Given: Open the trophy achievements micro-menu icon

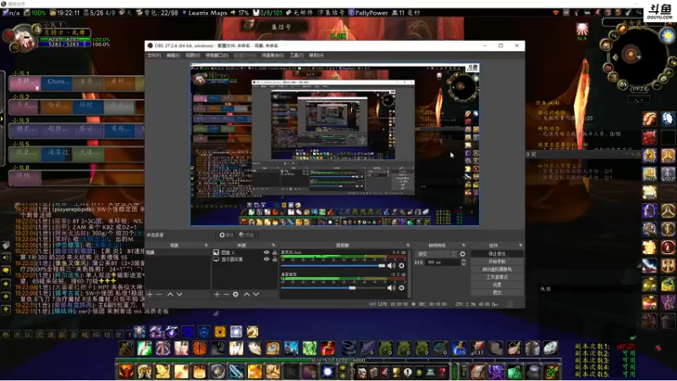Looking at the screenshot, I should coord(396,373).
